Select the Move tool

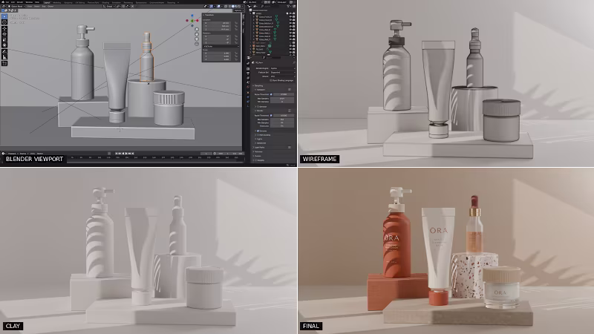coord(4,28)
